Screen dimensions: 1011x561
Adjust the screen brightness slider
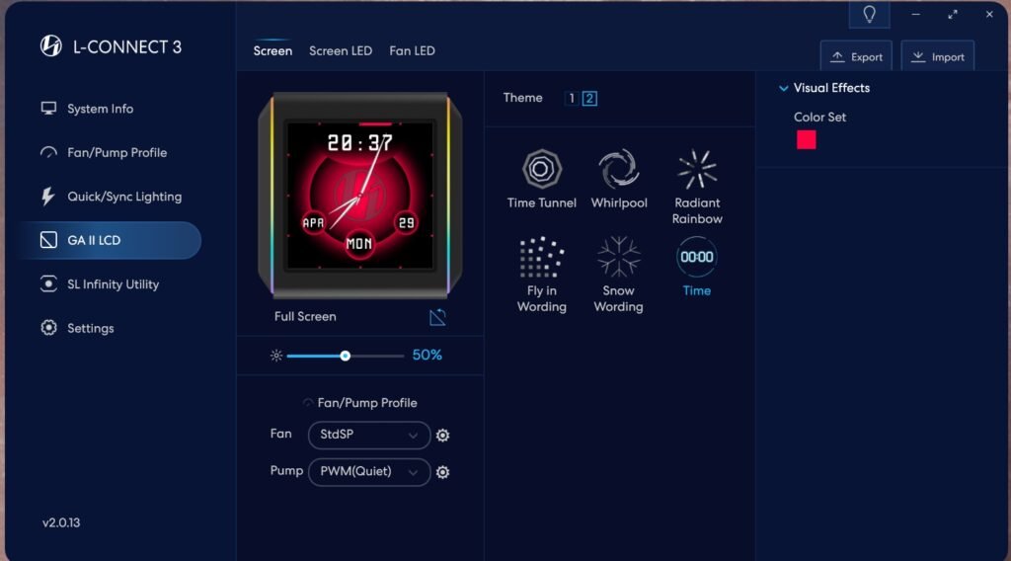[x=345, y=356]
